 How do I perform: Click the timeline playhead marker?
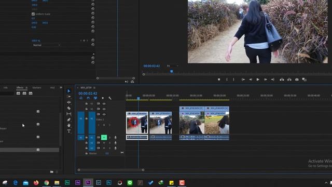click(x=139, y=98)
